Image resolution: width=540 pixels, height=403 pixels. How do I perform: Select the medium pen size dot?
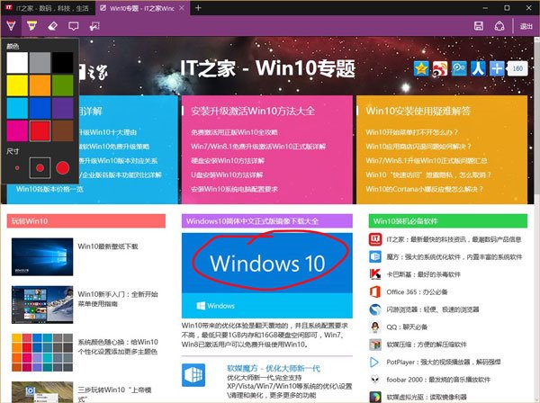(39, 167)
